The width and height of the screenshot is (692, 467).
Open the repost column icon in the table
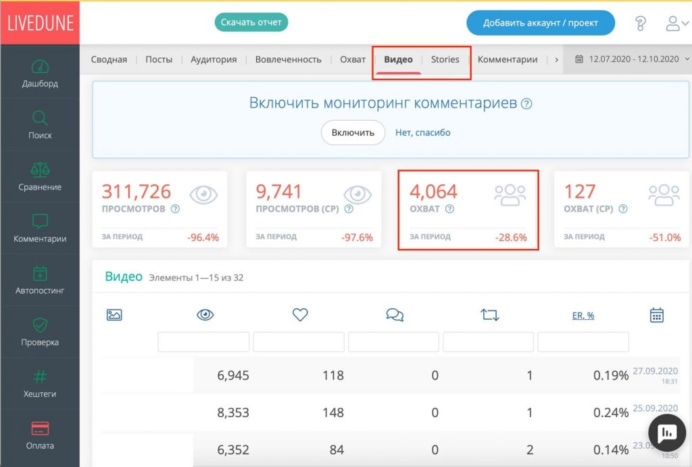[x=489, y=314]
